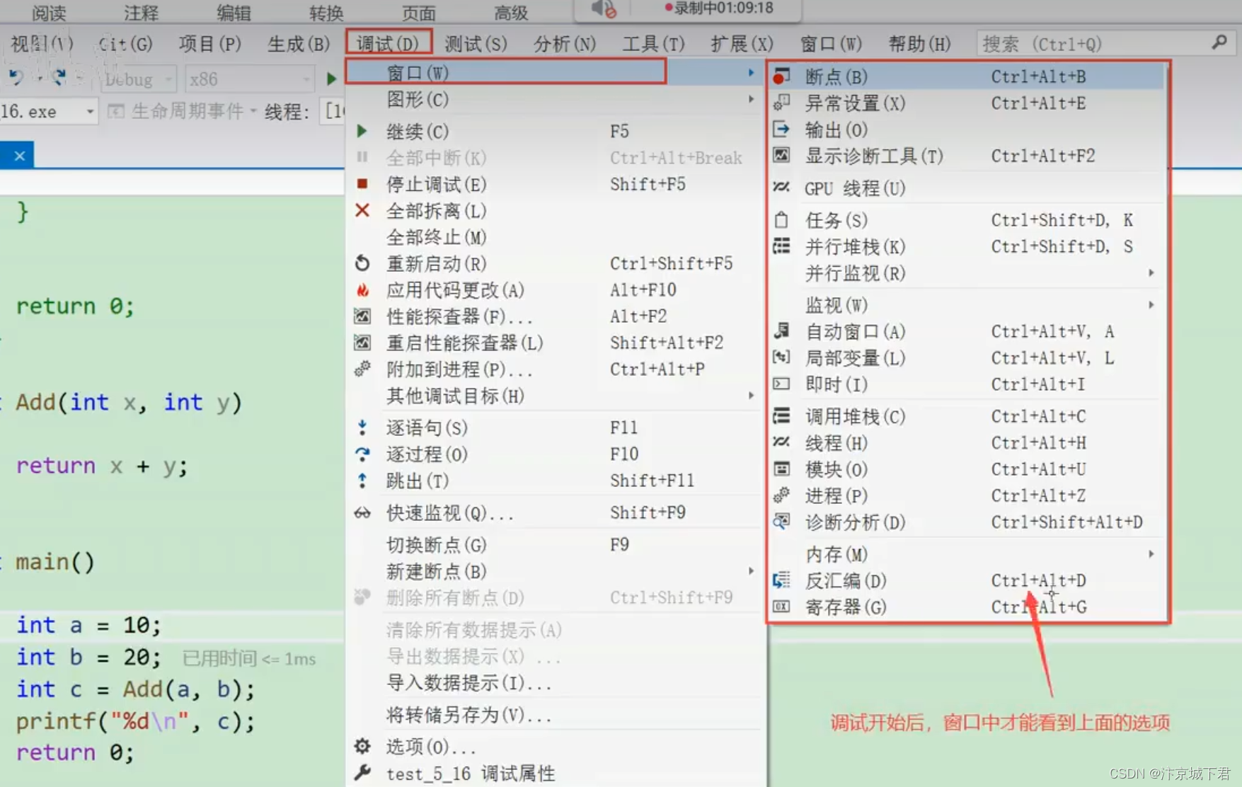Expand the 新建断点(B) submenu arrow

pyautogui.click(x=751, y=570)
